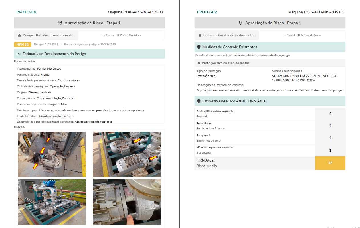Screen dimensions: 360x228
Task: Click Data de origem do perigo date
Action: pyautogui.click(x=90, y=45)
